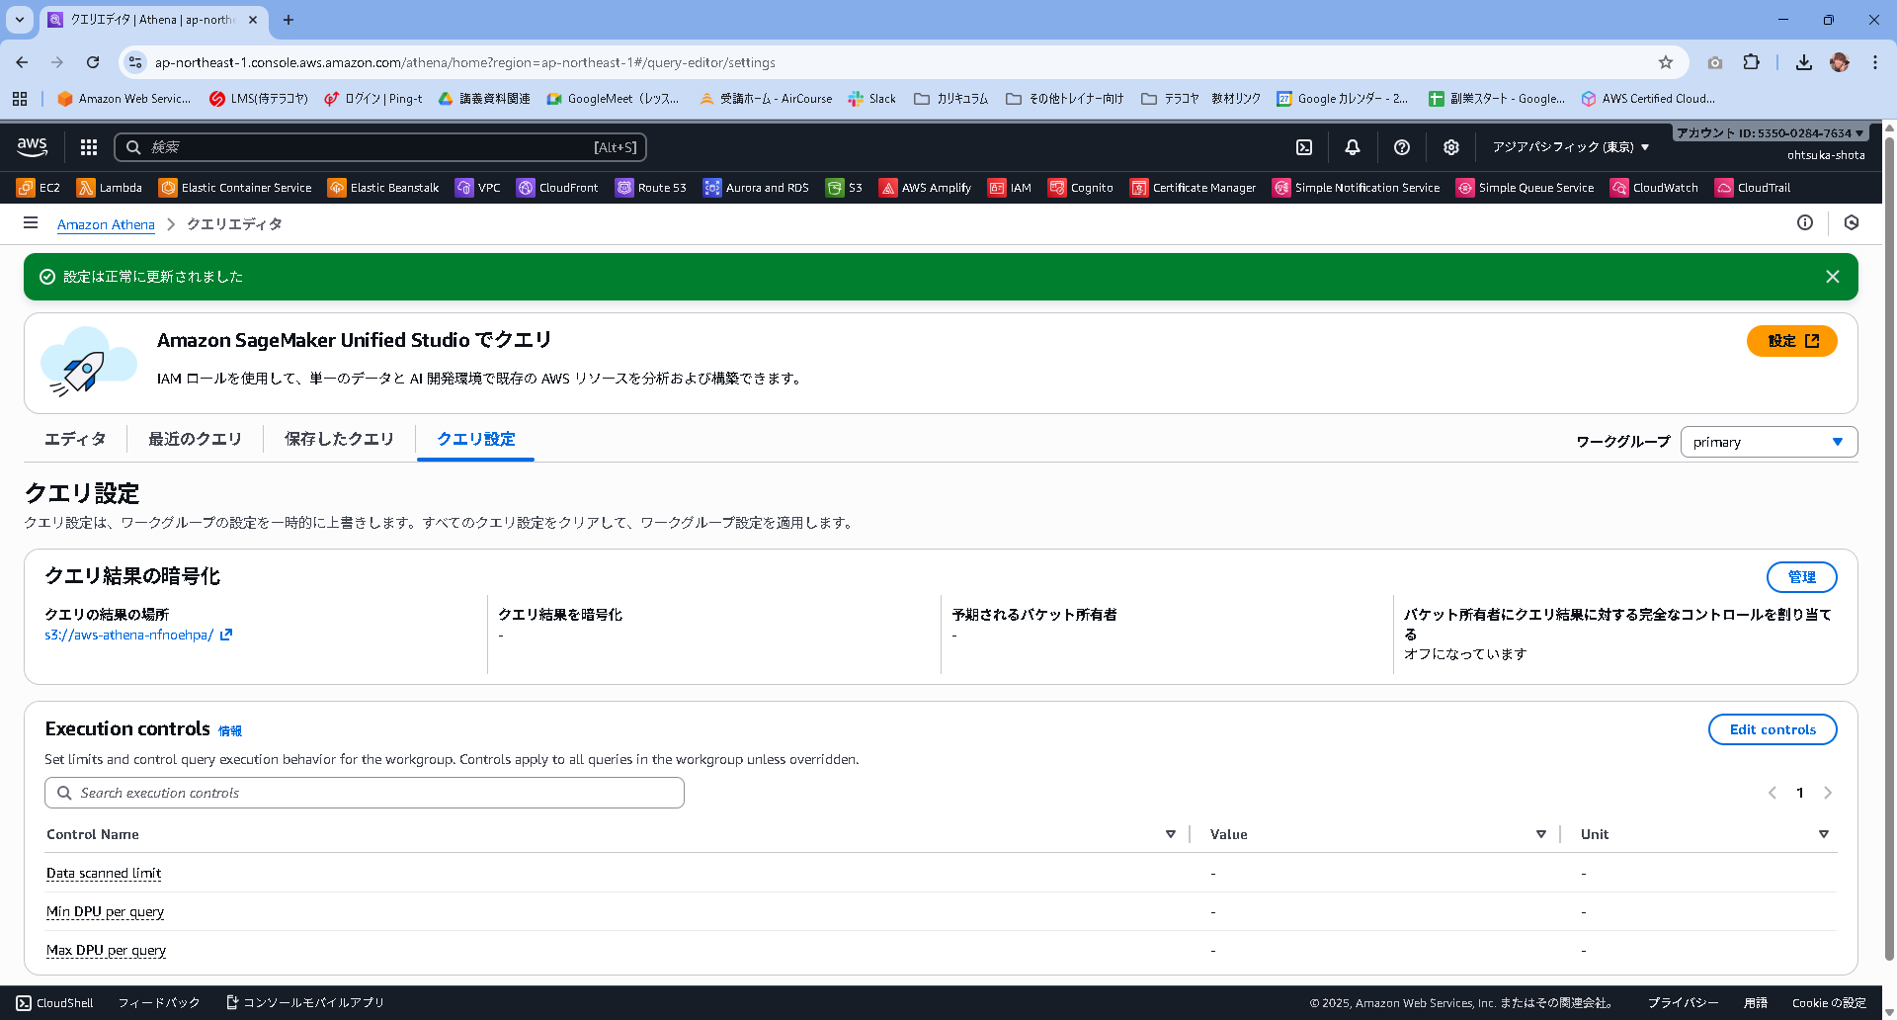This screenshot has height=1020, width=1897.
Task: Sort by Control Name column
Action: [1171, 834]
